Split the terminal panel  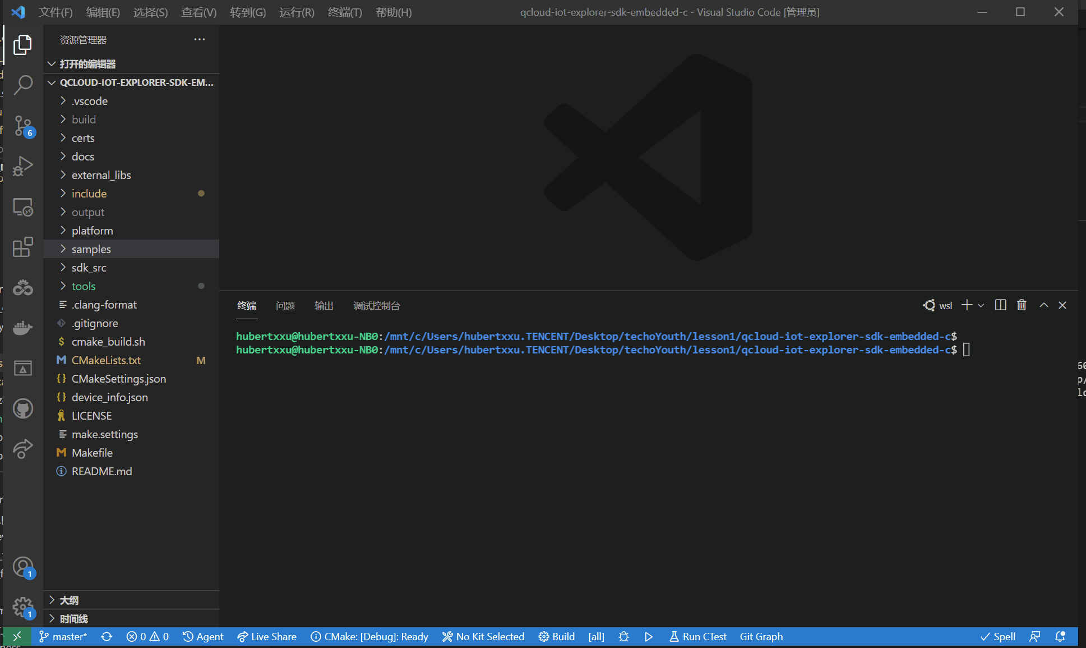point(1000,305)
